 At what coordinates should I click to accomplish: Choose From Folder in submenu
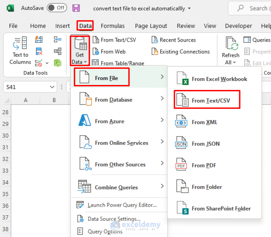pos(214,186)
